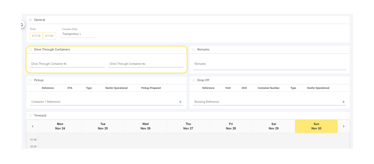Select Sun Nov 30 day column
Image resolution: width=374 pixels, height=164 pixels.
pyautogui.click(x=316, y=126)
